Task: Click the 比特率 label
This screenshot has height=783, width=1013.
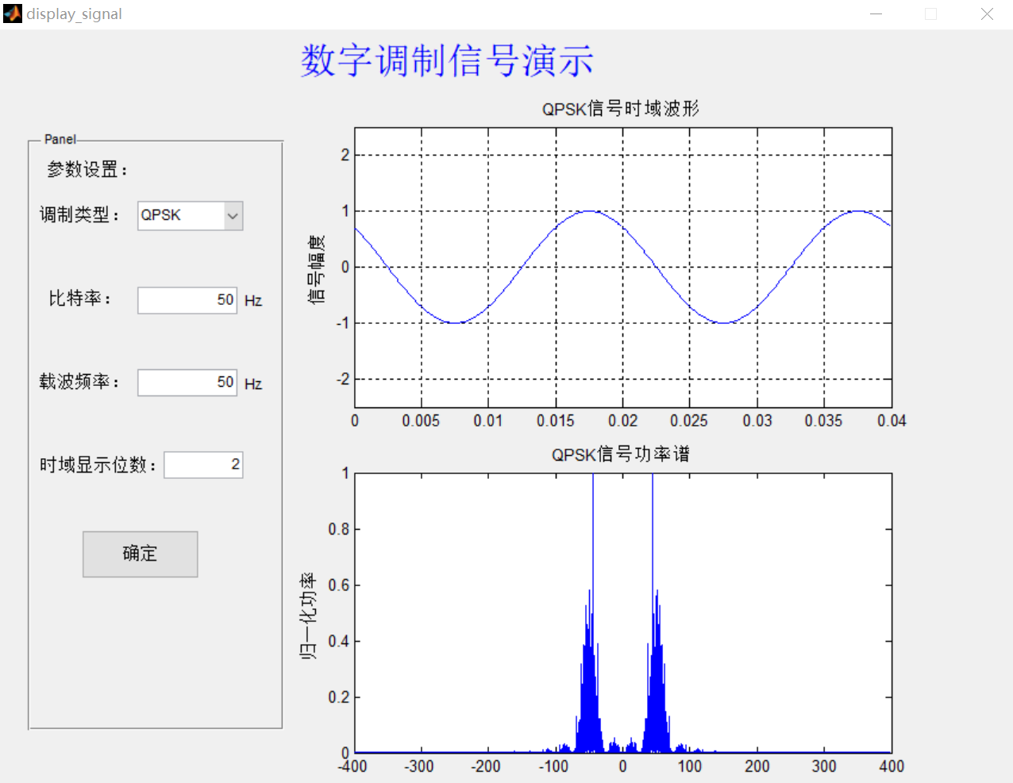Action: tap(80, 298)
